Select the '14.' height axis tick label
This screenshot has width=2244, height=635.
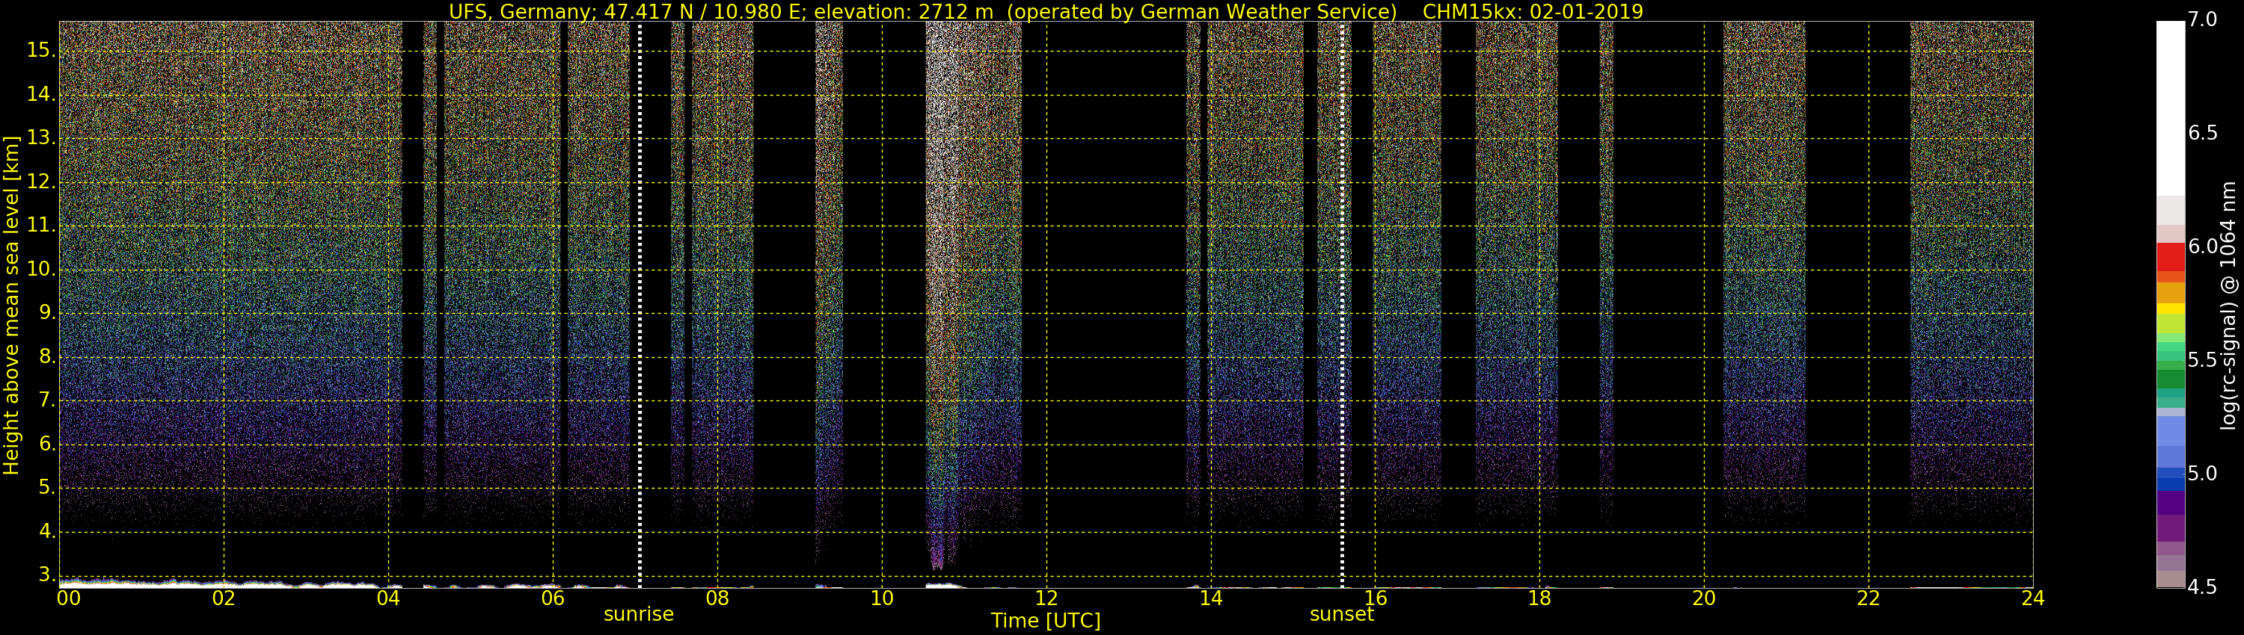click(41, 94)
